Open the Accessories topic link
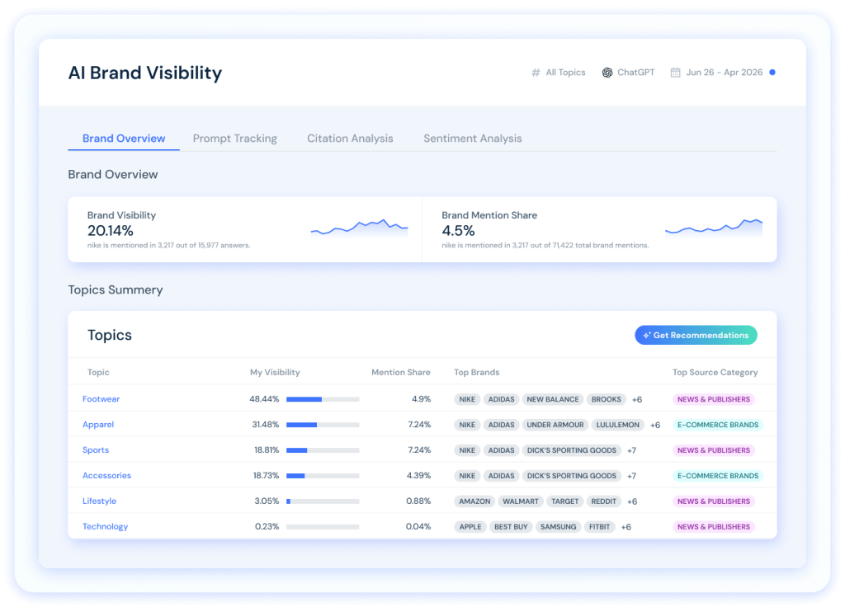The height and width of the screenshot is (607, 845). click(106, 476)
